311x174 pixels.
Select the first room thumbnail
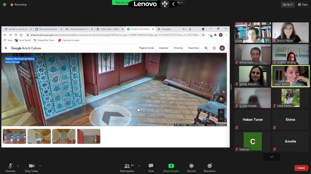(x=14, y=136)
